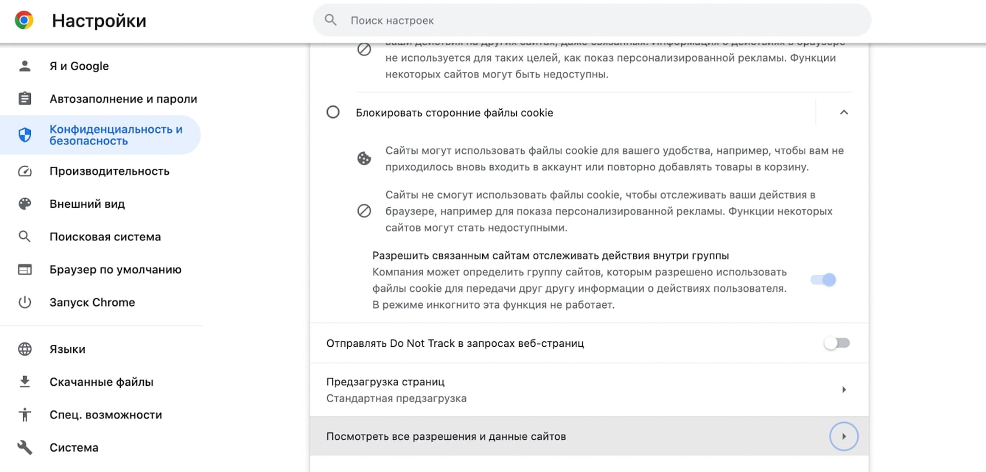
Task: Click the palette icon for Внешний вид
Action: pyautogui.click(x=25, y=204)
